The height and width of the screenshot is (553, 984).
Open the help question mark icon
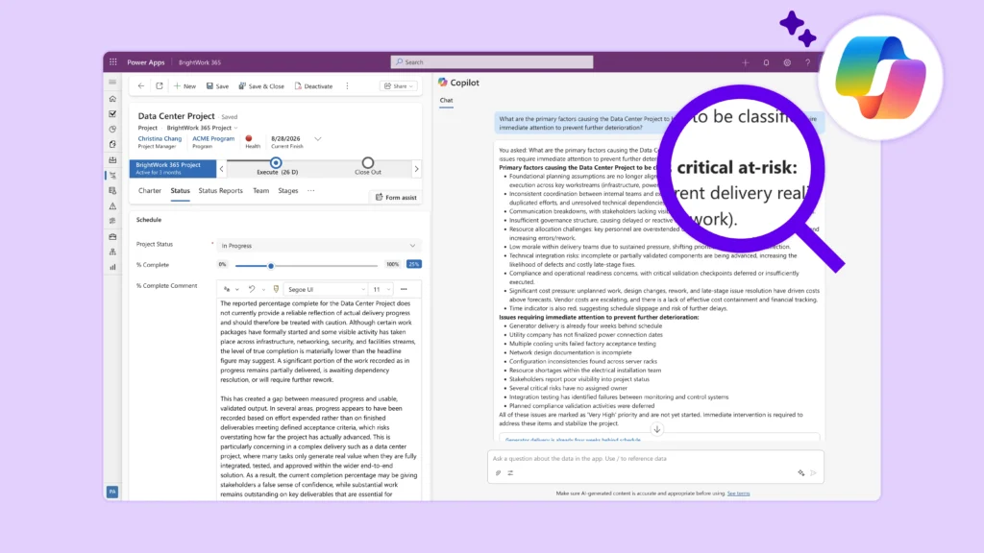[807, 62]
